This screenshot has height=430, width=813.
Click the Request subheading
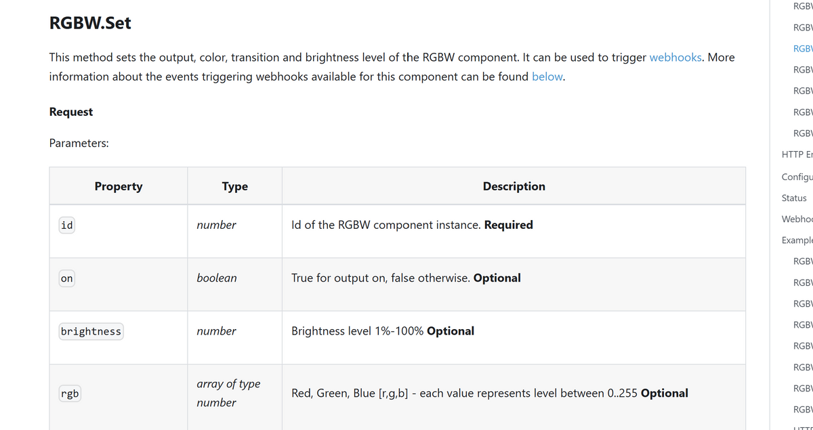[71, 112]
